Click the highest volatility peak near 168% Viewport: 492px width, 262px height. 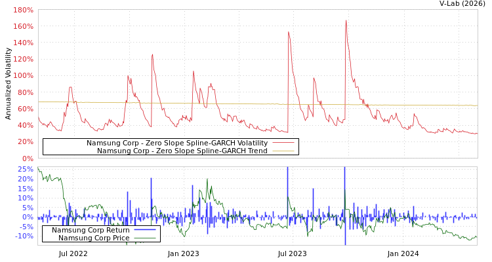(346, 20)
